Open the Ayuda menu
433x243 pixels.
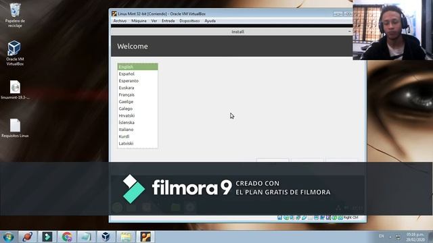point(210,21)
